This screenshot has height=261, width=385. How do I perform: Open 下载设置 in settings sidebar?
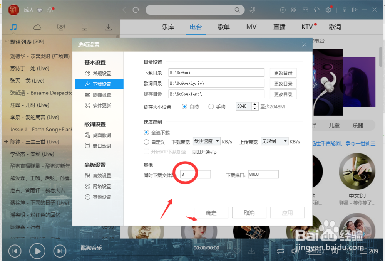coord(99,84)
